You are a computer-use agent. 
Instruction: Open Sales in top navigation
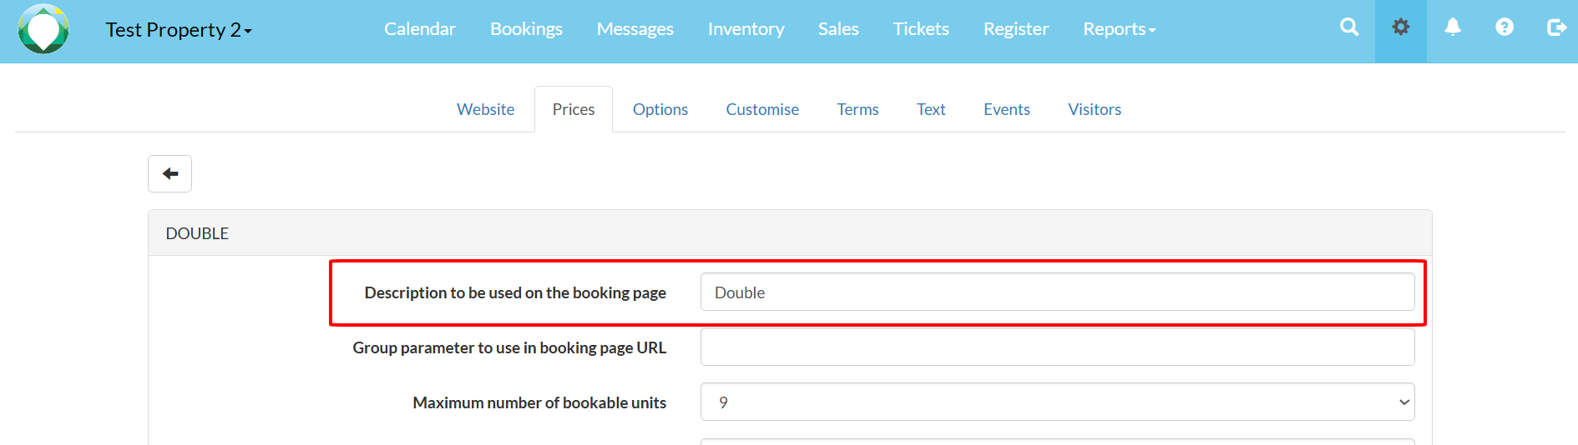pos(838,29)
